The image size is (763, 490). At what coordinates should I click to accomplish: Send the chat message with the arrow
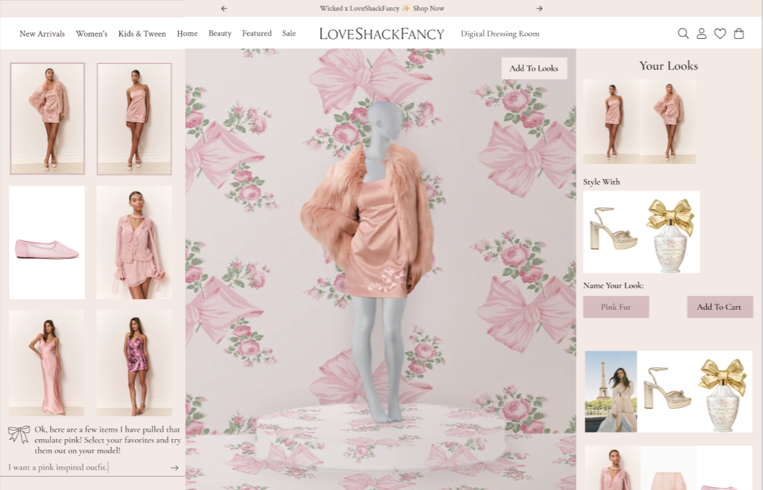174,468
